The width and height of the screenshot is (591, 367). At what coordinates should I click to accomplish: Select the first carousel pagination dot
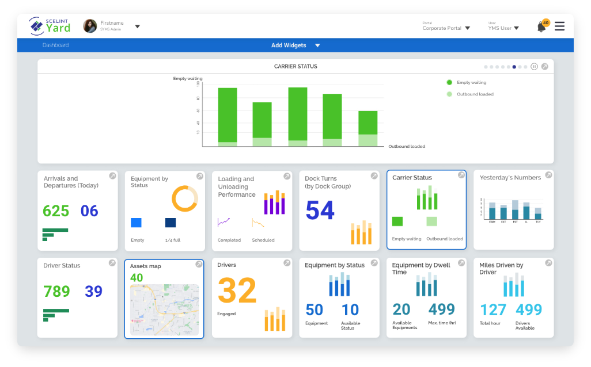(486, 67)
